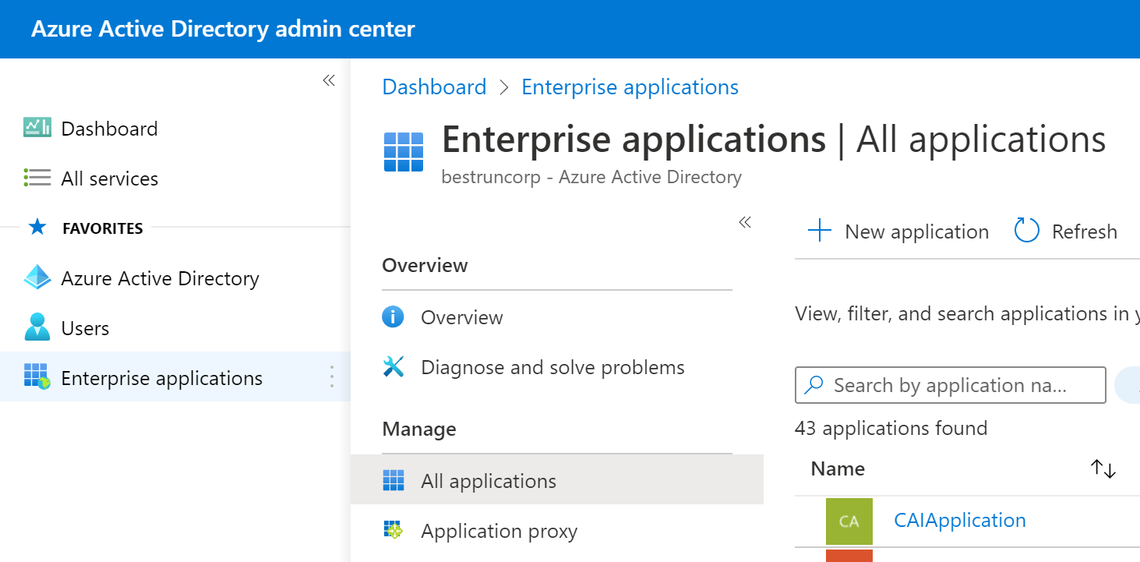
Task: Go to Dashboard via breadcrumb link
Action: [x=434, y=87]
